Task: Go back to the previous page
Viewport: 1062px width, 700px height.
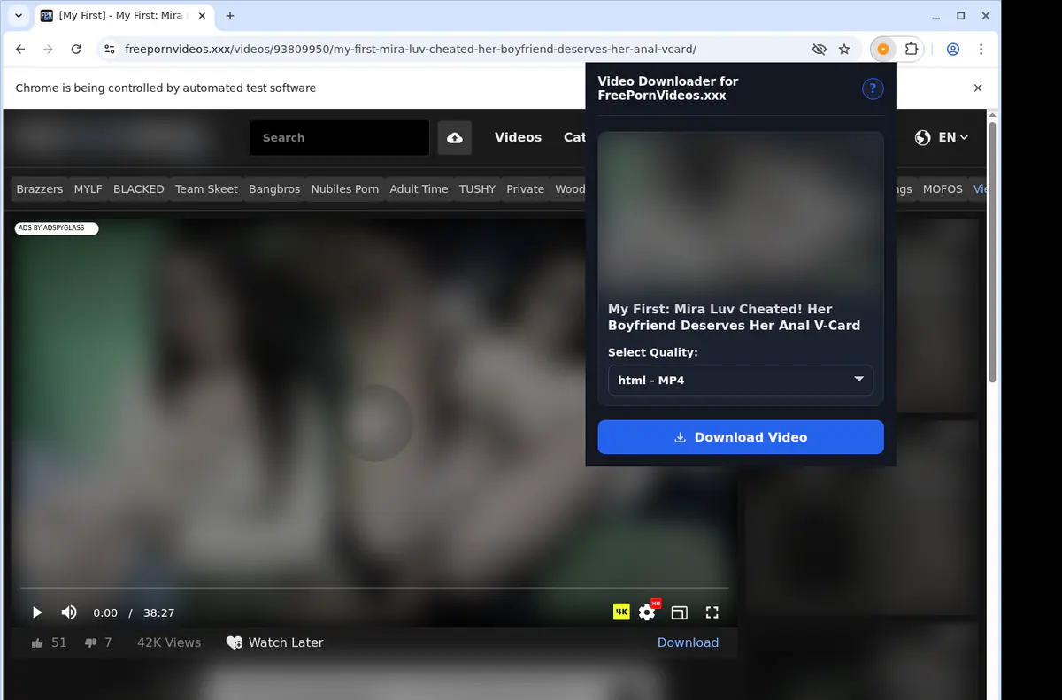Action: click(x=20, y=50)
